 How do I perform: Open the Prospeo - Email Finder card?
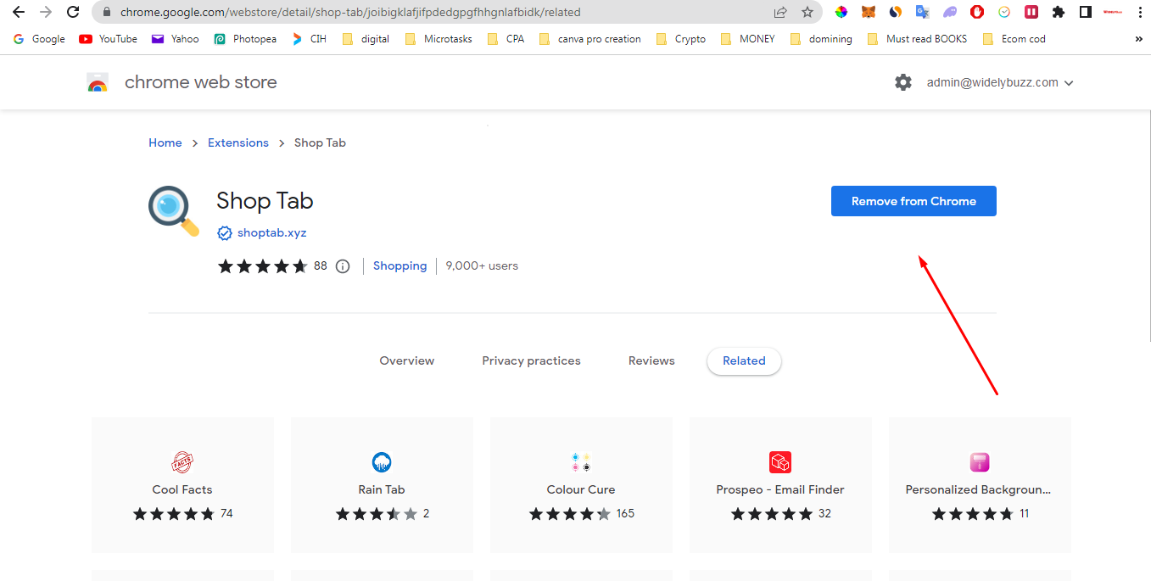(780, 485)
